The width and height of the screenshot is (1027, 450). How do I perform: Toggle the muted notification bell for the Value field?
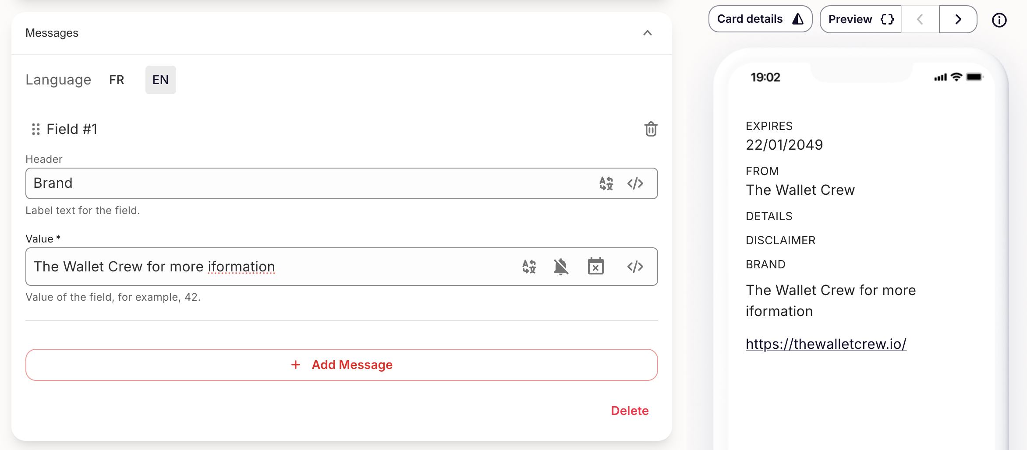(561, 266)
